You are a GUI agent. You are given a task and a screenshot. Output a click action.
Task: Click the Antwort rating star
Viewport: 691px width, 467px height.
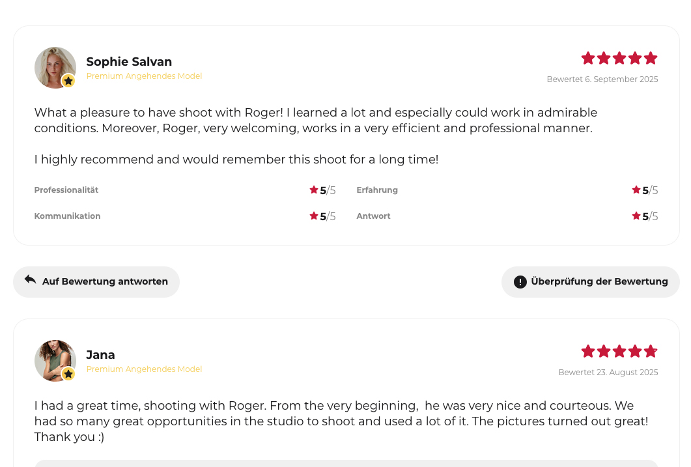(x=636, y=216)
